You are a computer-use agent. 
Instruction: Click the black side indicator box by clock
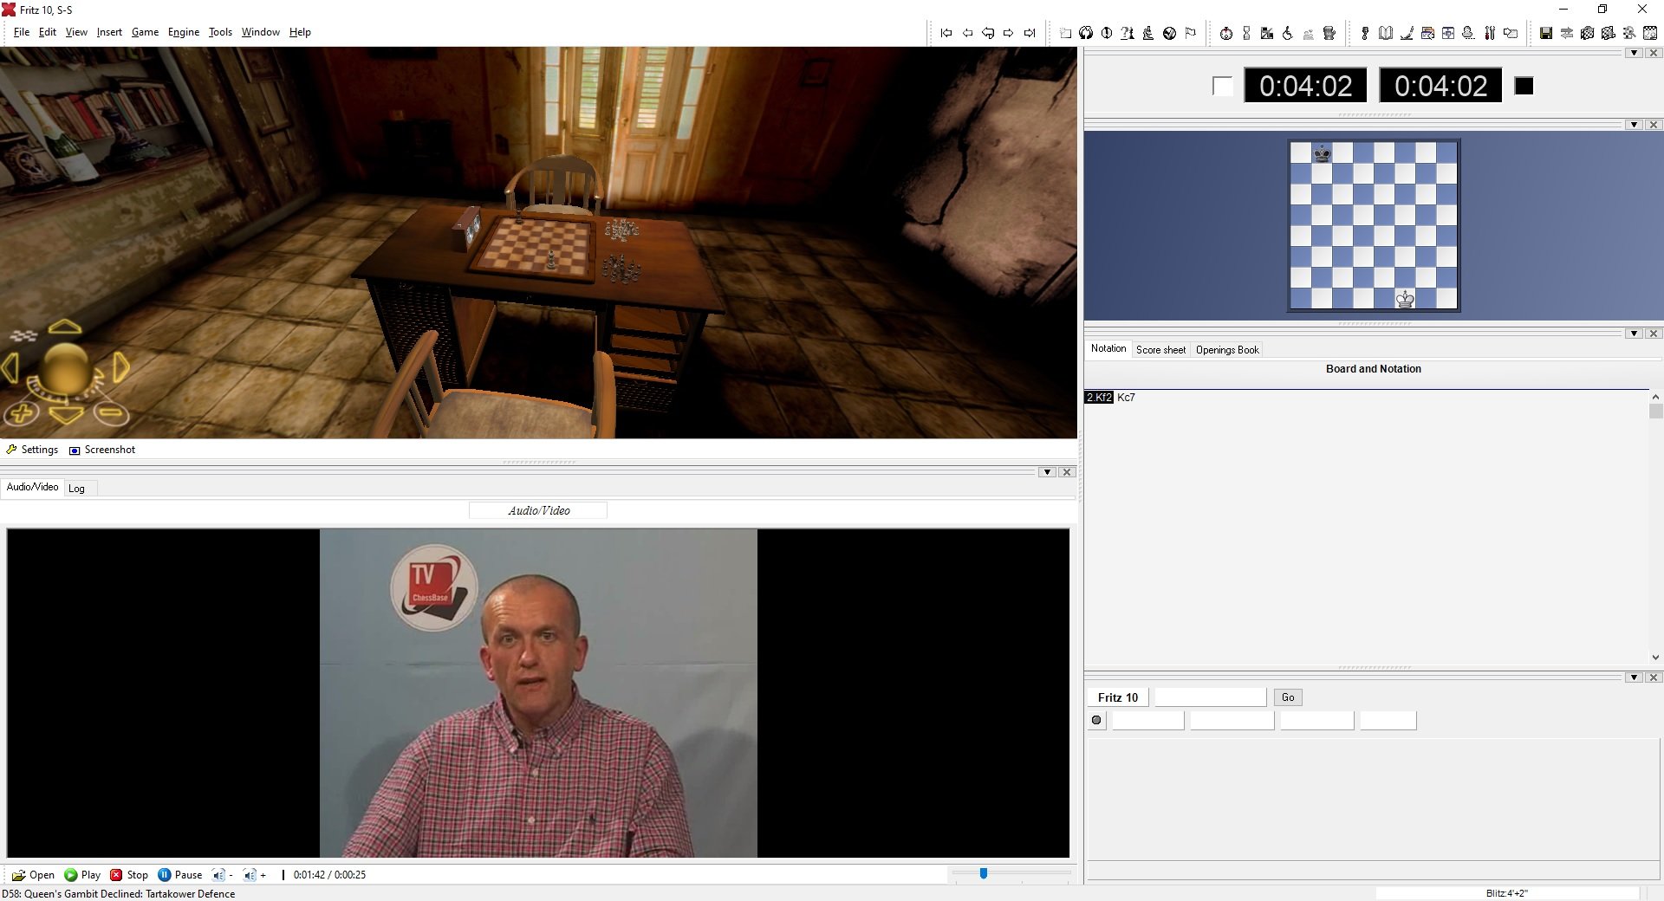click(1524, 86)
